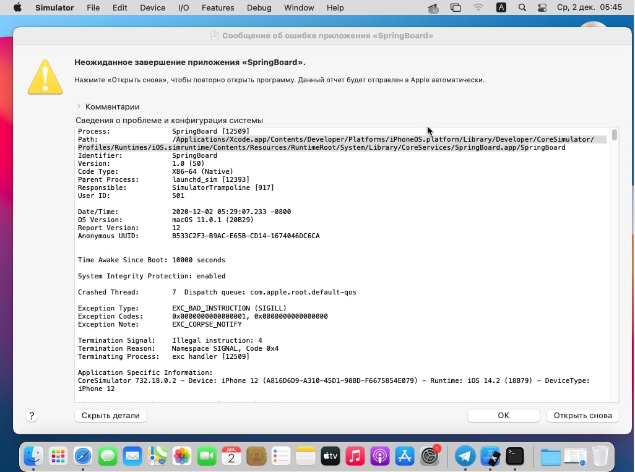The height and width of the screenshot is (472, 635).
Task: Open the Features menu
Action: point(218,7)
